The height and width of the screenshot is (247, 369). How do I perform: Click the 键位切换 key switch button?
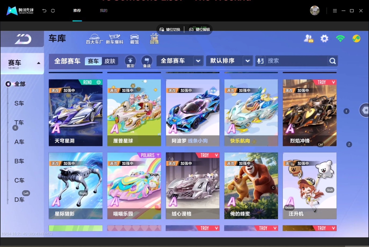(x=170, y=29)
